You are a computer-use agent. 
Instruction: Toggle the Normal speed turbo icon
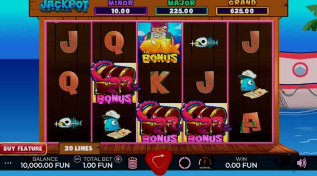(x=205, y=163)
